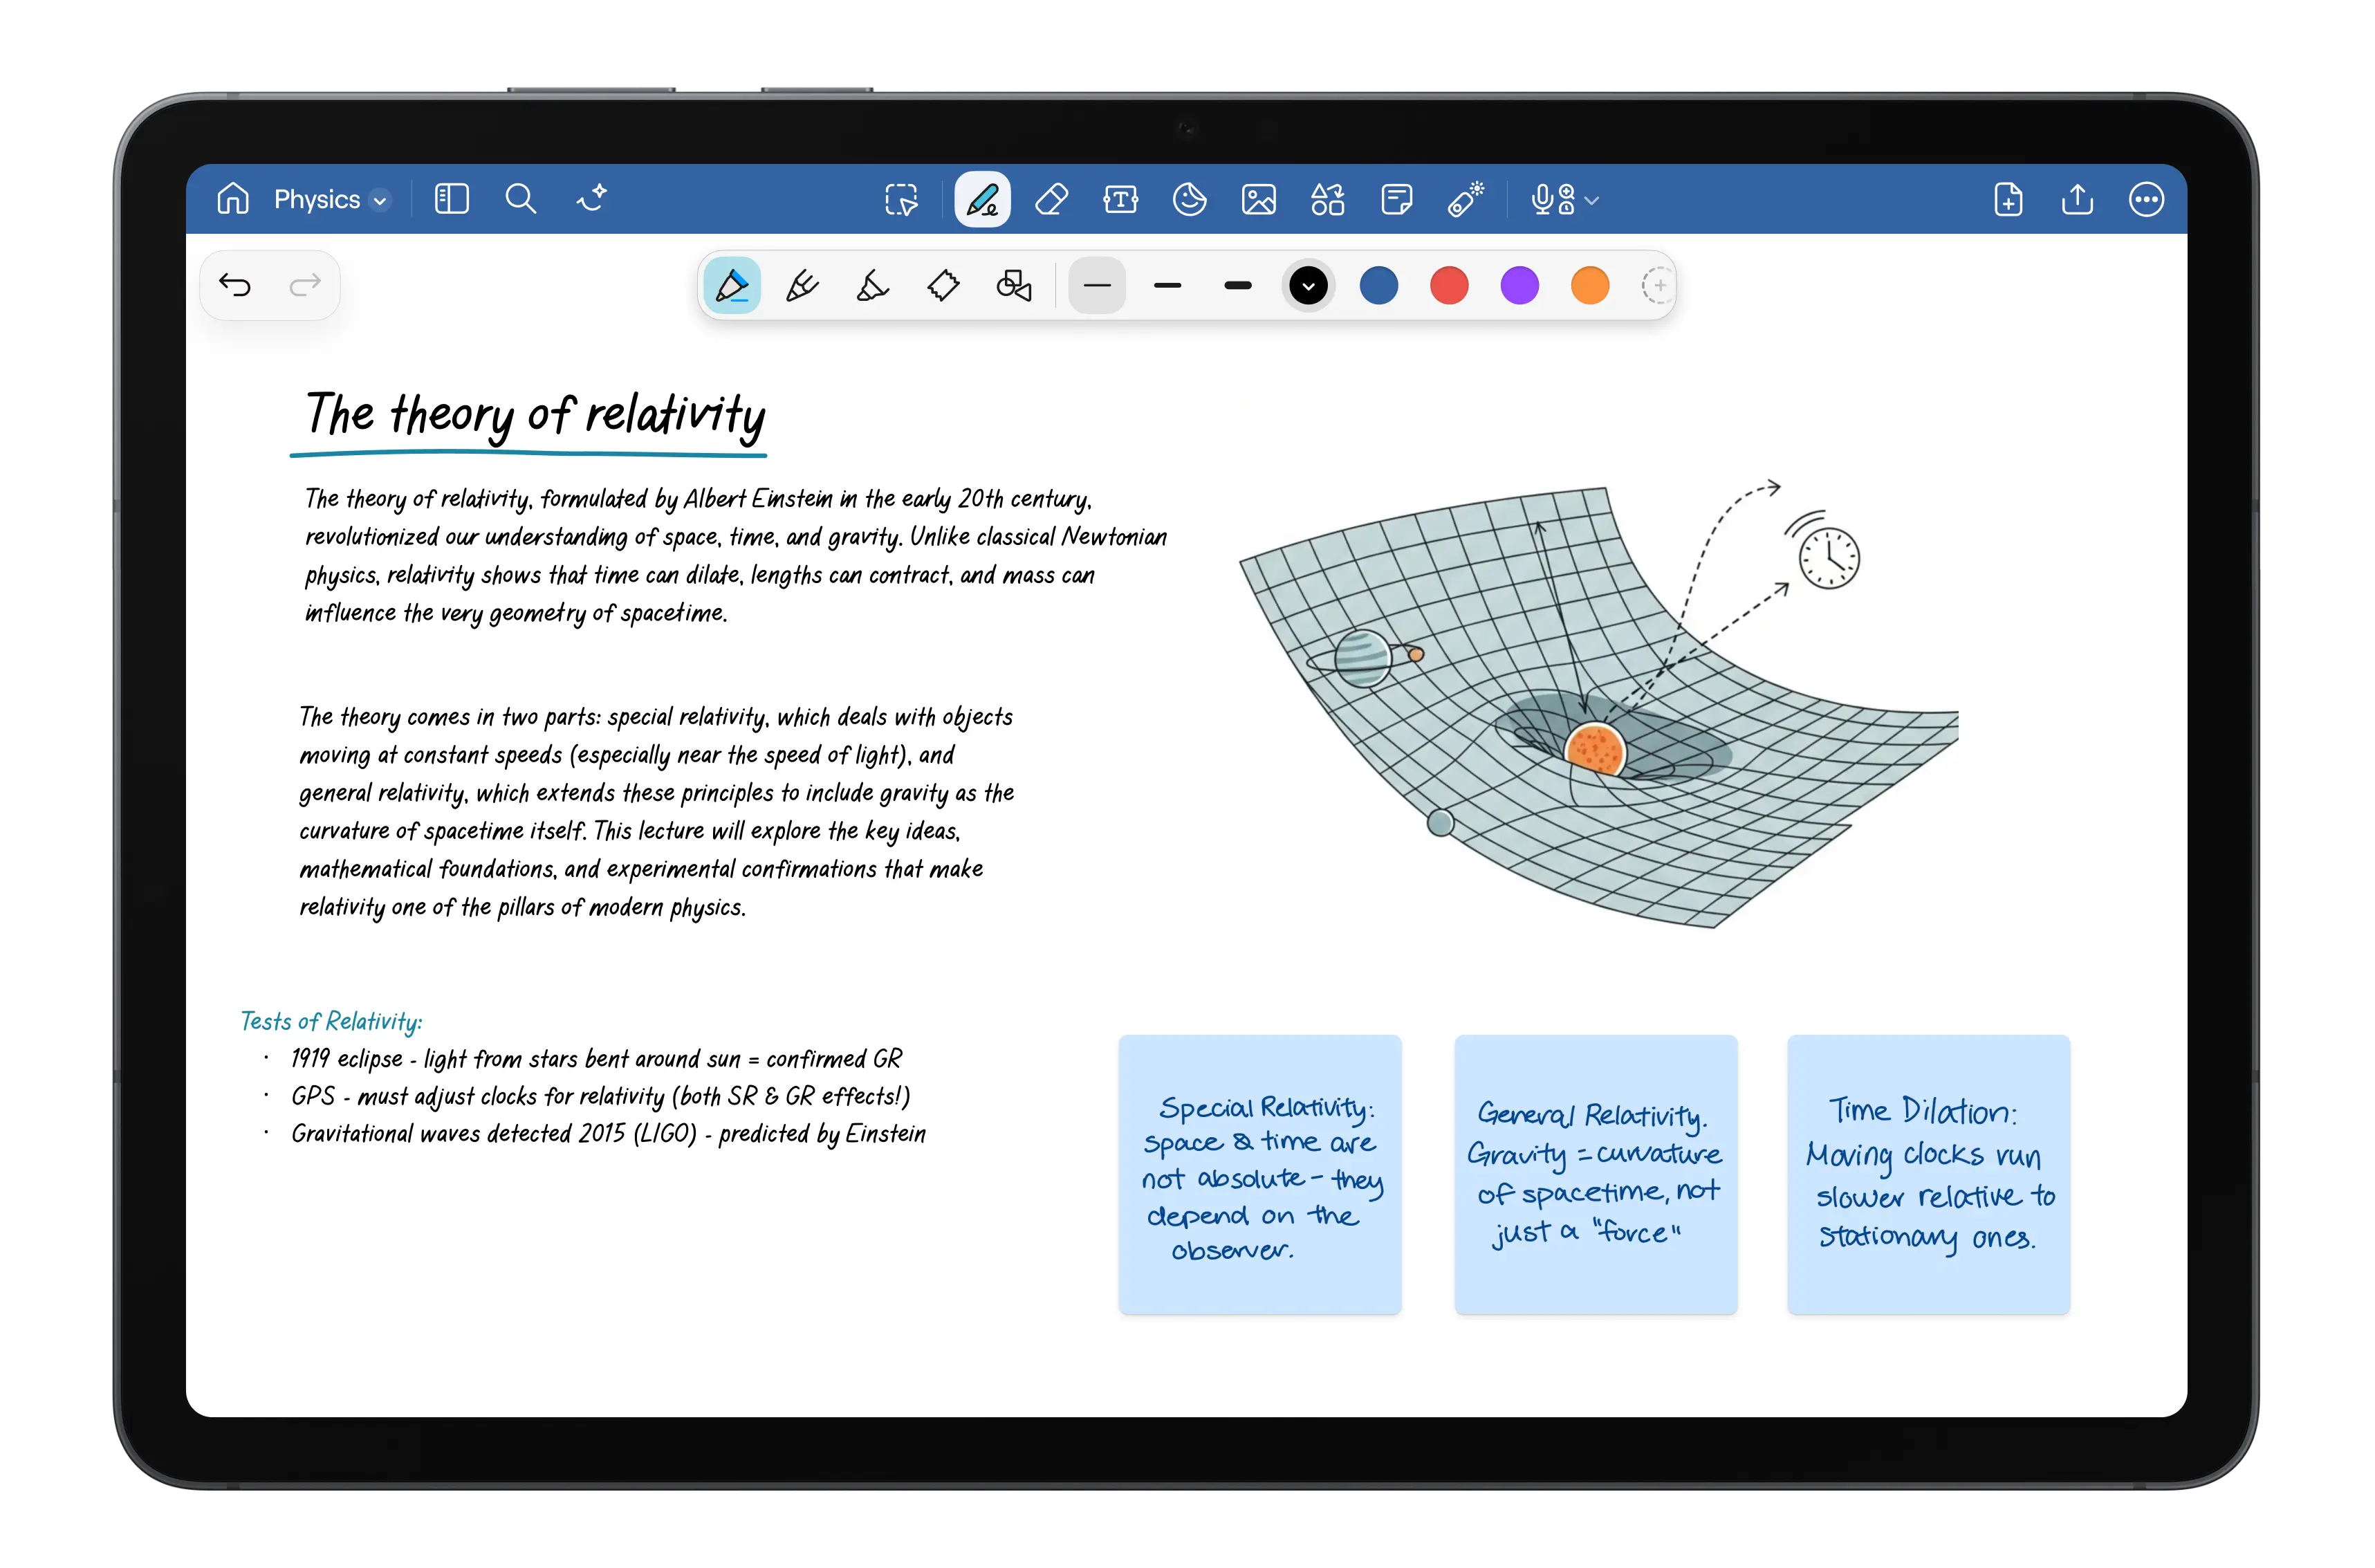Select the General Relativity sticky note
This screenshot has height=1568, width=2375.
1595,1174
